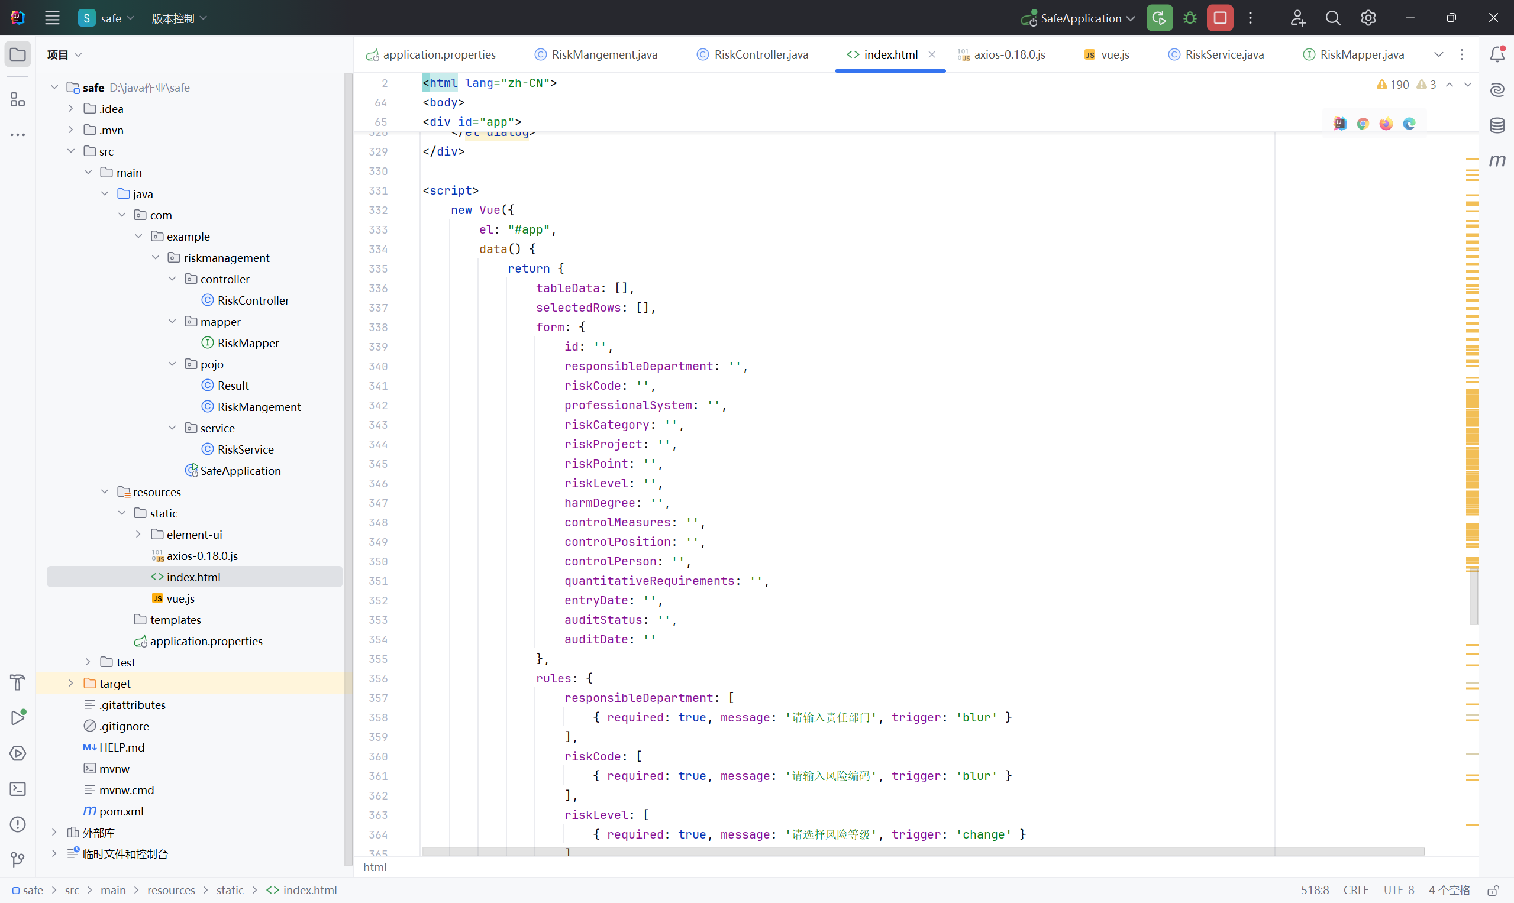Image resolution: width=1514 pixels, height=903 pixels.
Task: Toggle read-only lock icon in status bar
Action: coord(1493,890)
